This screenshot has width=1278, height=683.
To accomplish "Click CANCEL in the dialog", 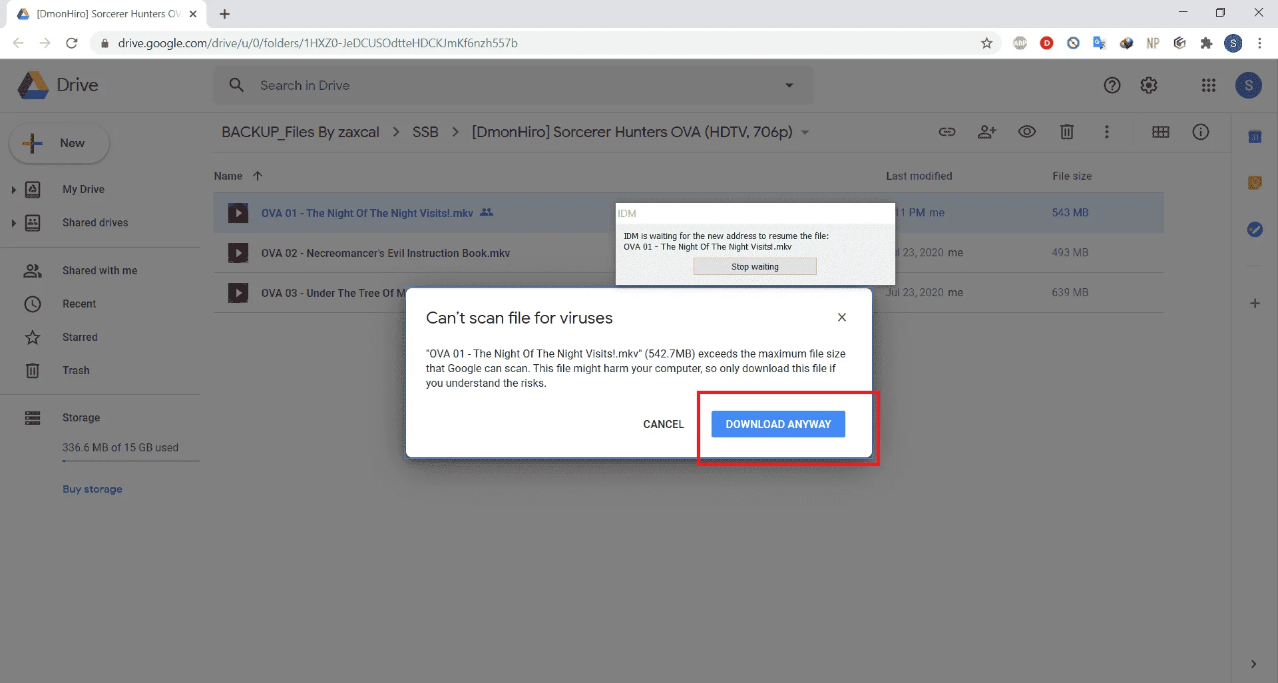I will (x=664, y=424).
